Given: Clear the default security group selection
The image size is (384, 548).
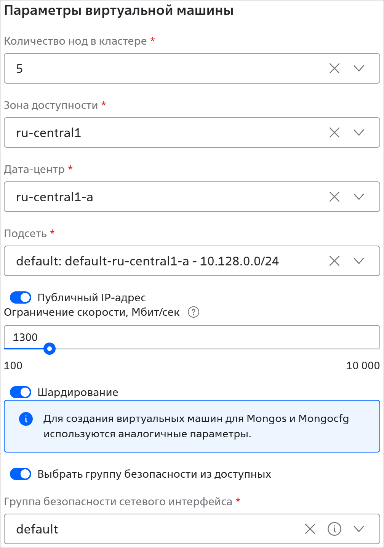Looking at the screenshot, I should point(310,529).
